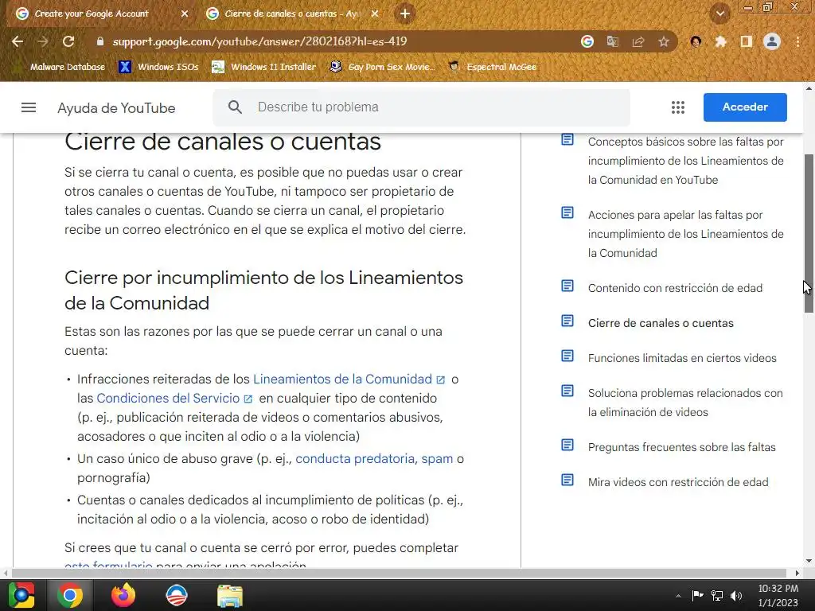The image size is (815, 611).
Task: Show hidden system tray icons
Action: coord(678,596)
